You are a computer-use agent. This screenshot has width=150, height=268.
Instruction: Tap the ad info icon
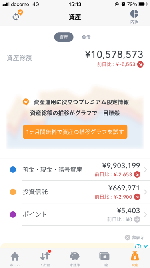(x=138, y=247)
